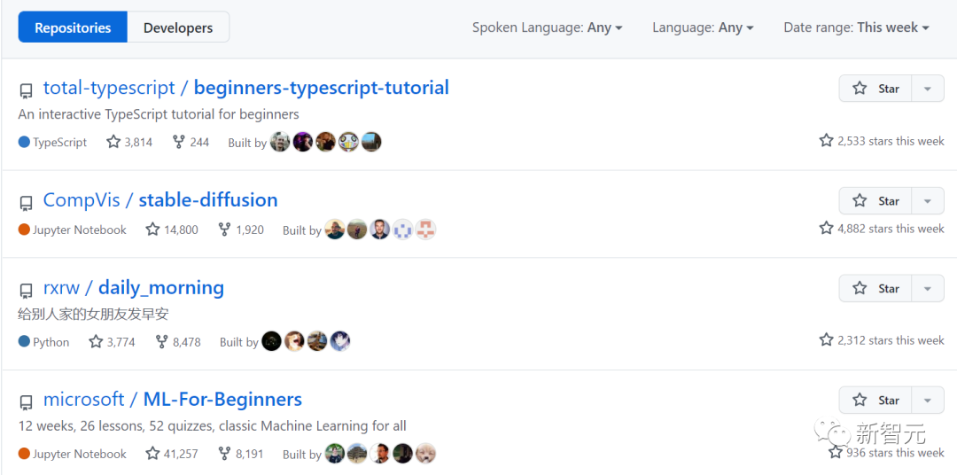Image resolution: width=957 pixels, height=475 pixels.
Task: Click the repo icon beside microsoft
Action: pyautogui.click(x=26, y=403)
